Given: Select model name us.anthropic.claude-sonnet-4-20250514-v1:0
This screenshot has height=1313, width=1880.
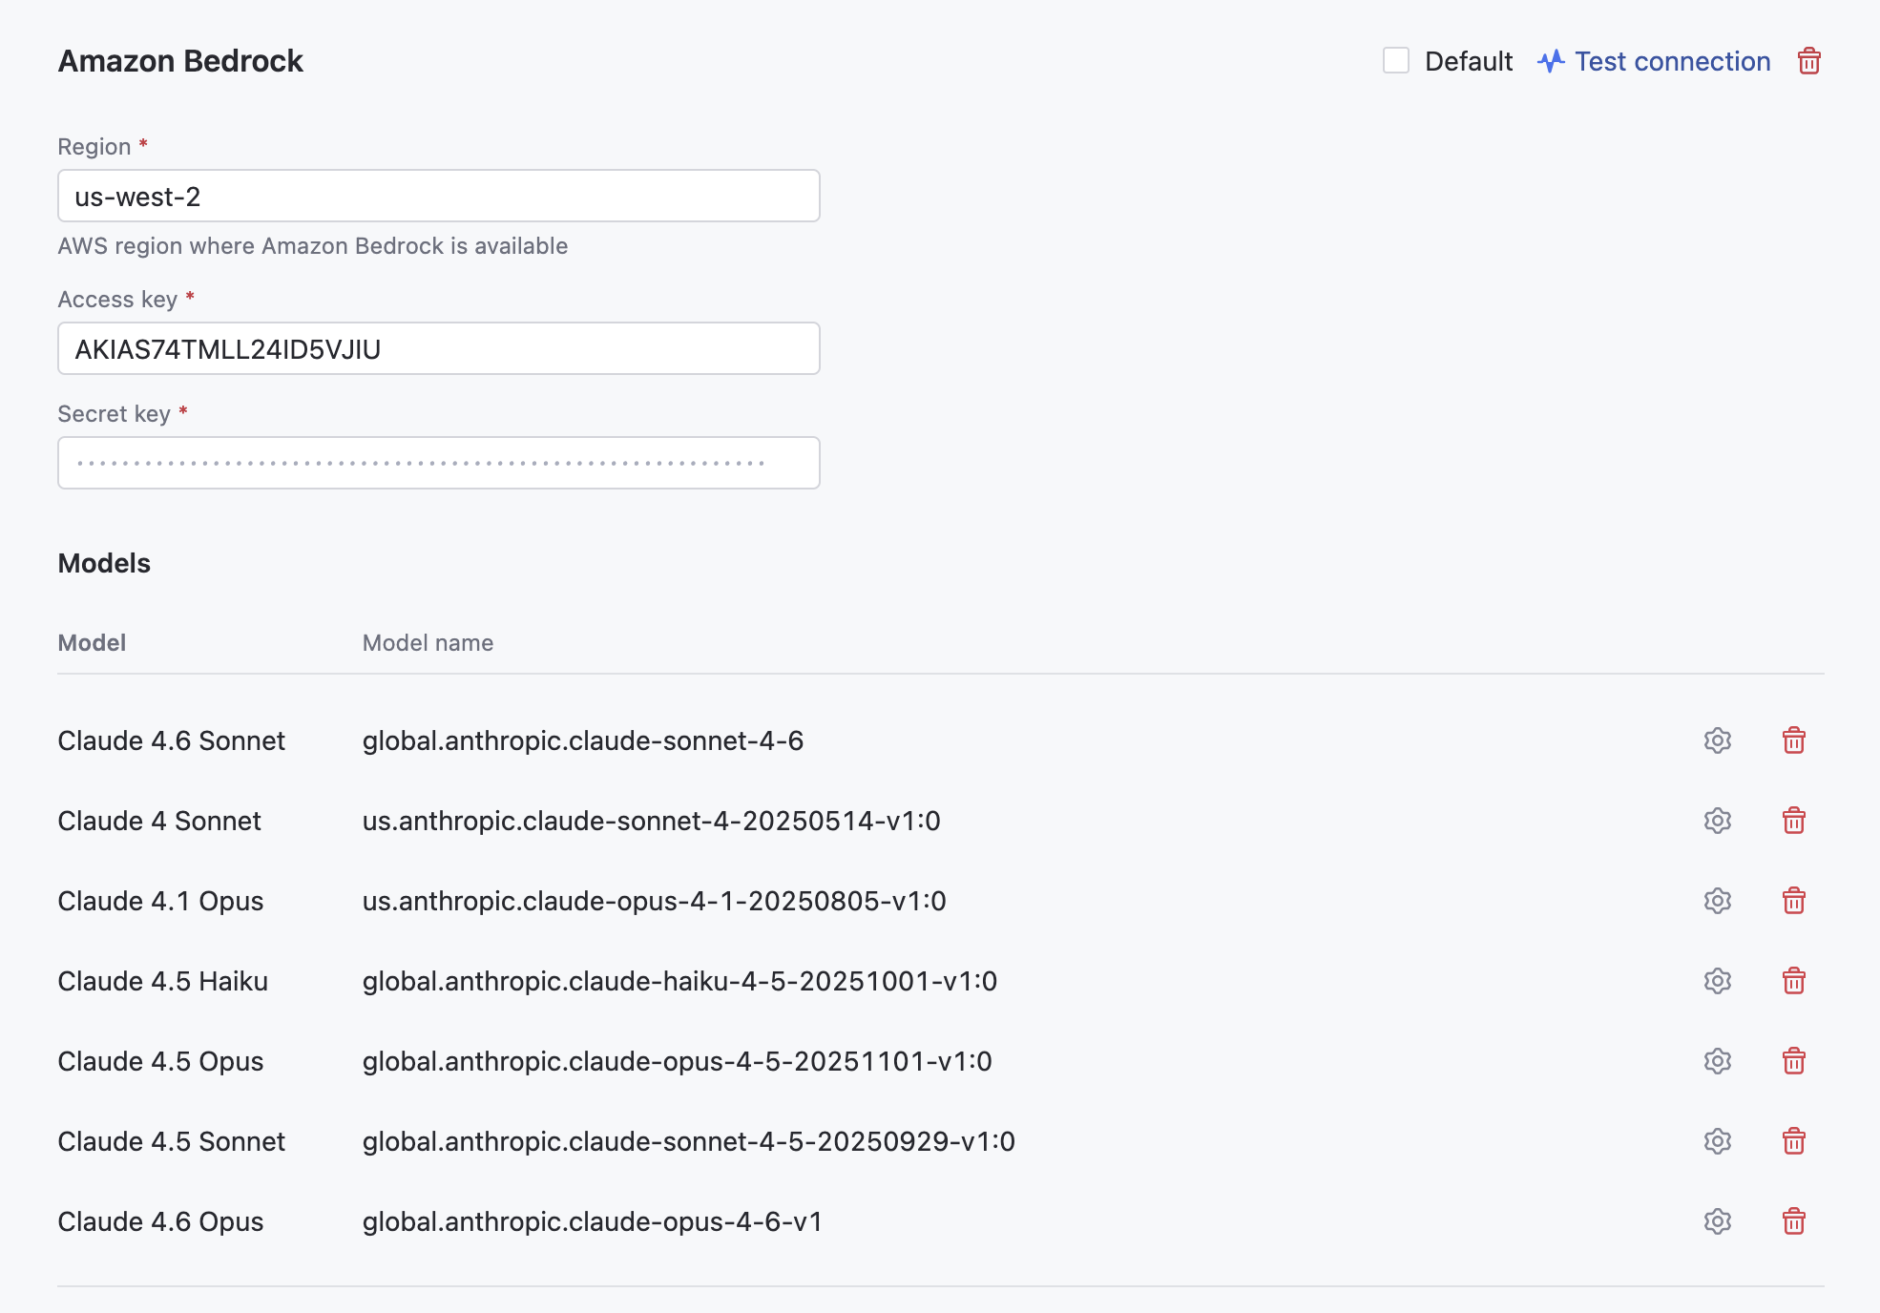Looking at the screenshot, I should (652, 821).
